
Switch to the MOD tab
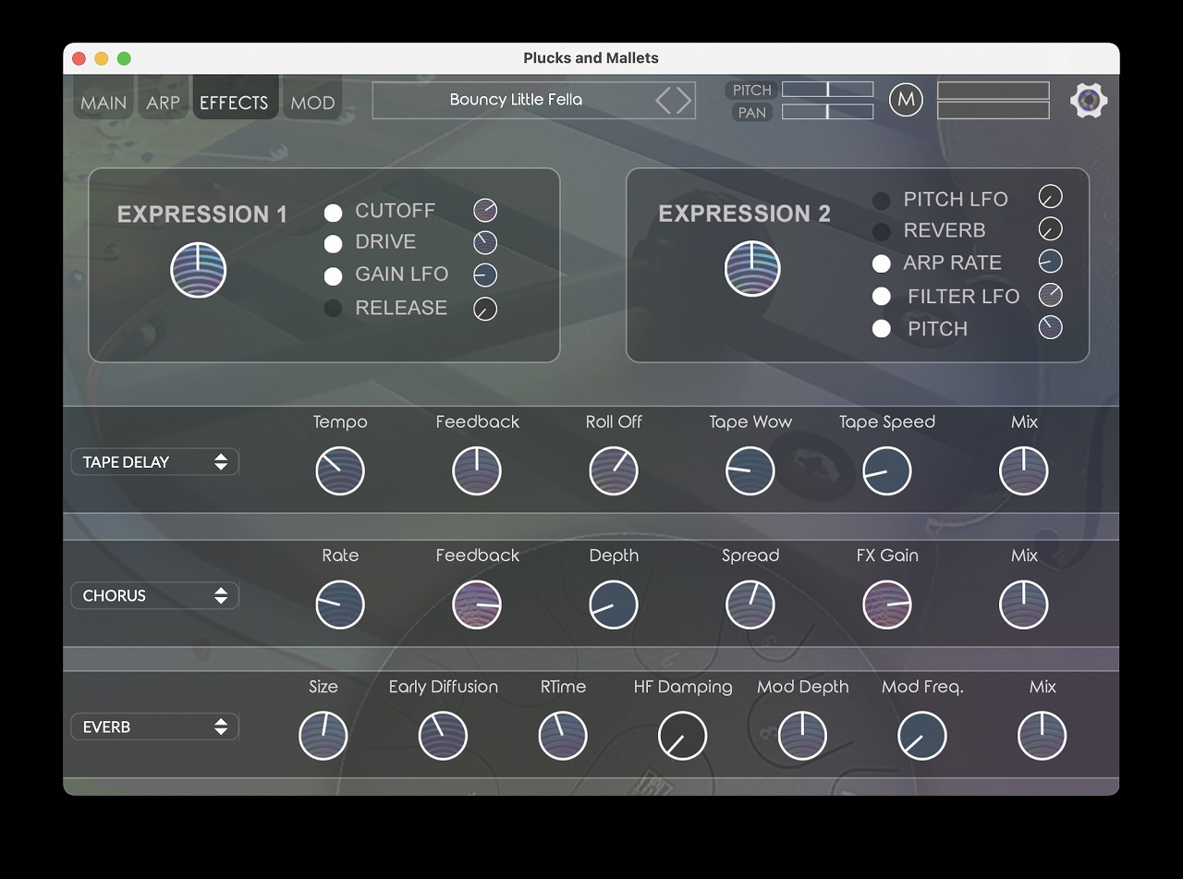point(312,103)
